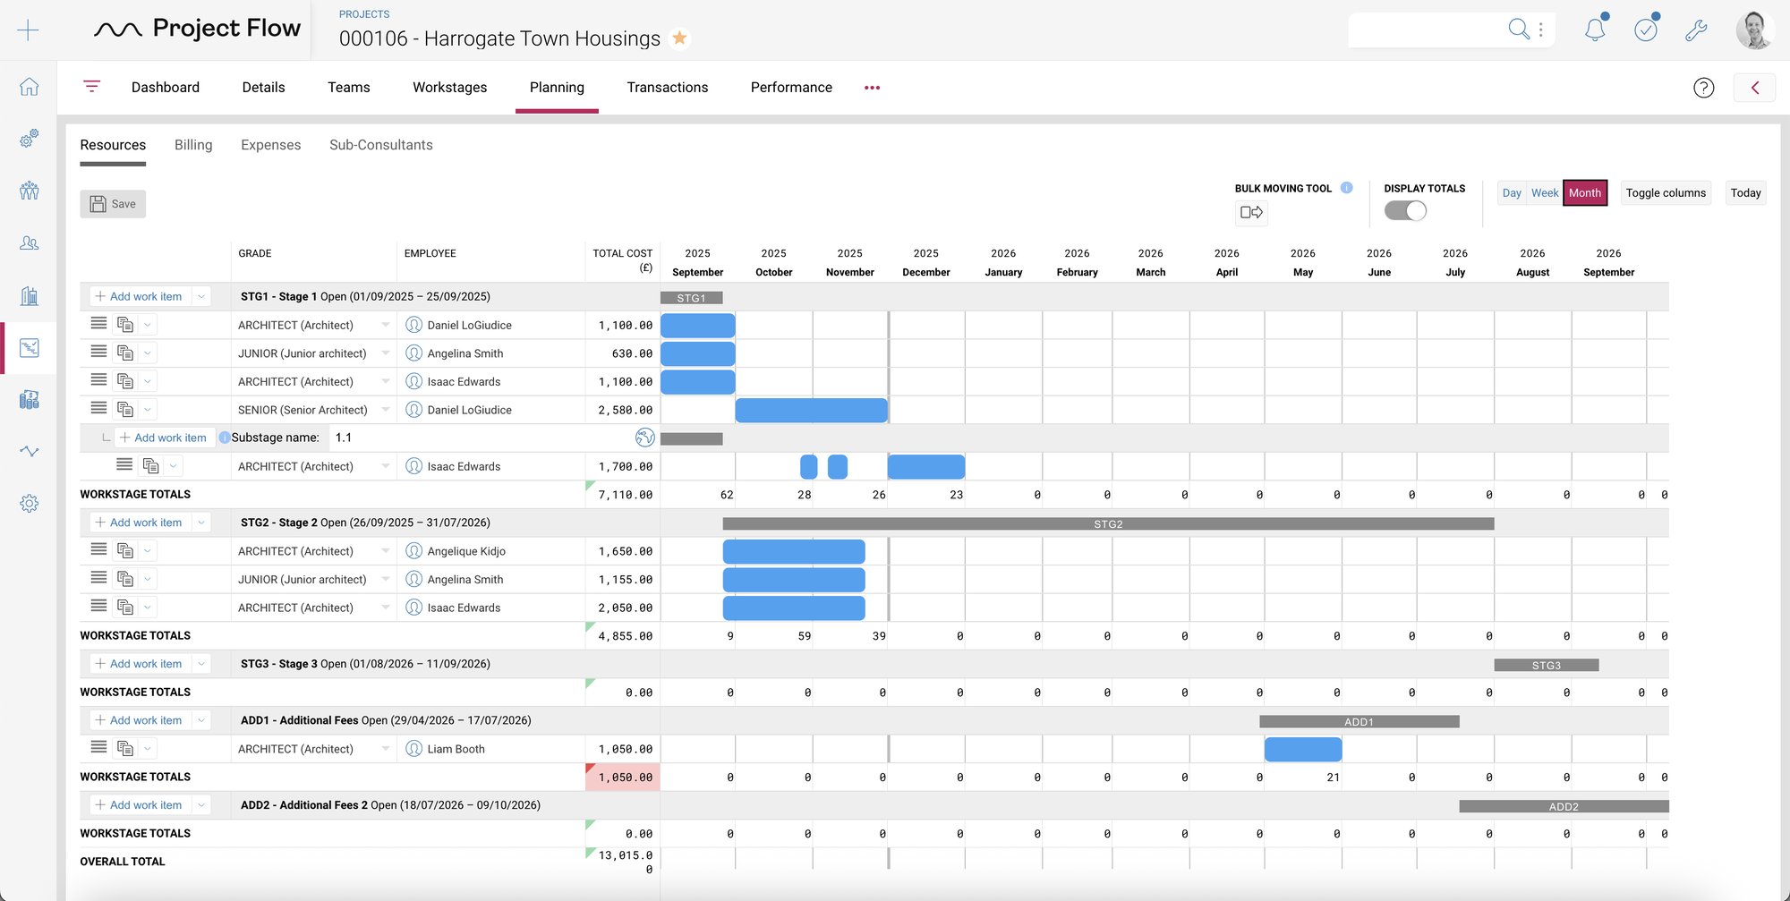
Task: Switch to Week view granularity
Action: point(1544,192)
